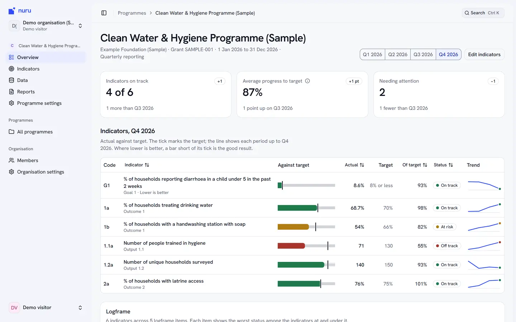Click the DV avatar icon
This screenshot has width=516, height=322.
pyautogui.click(x=14, y=308)
